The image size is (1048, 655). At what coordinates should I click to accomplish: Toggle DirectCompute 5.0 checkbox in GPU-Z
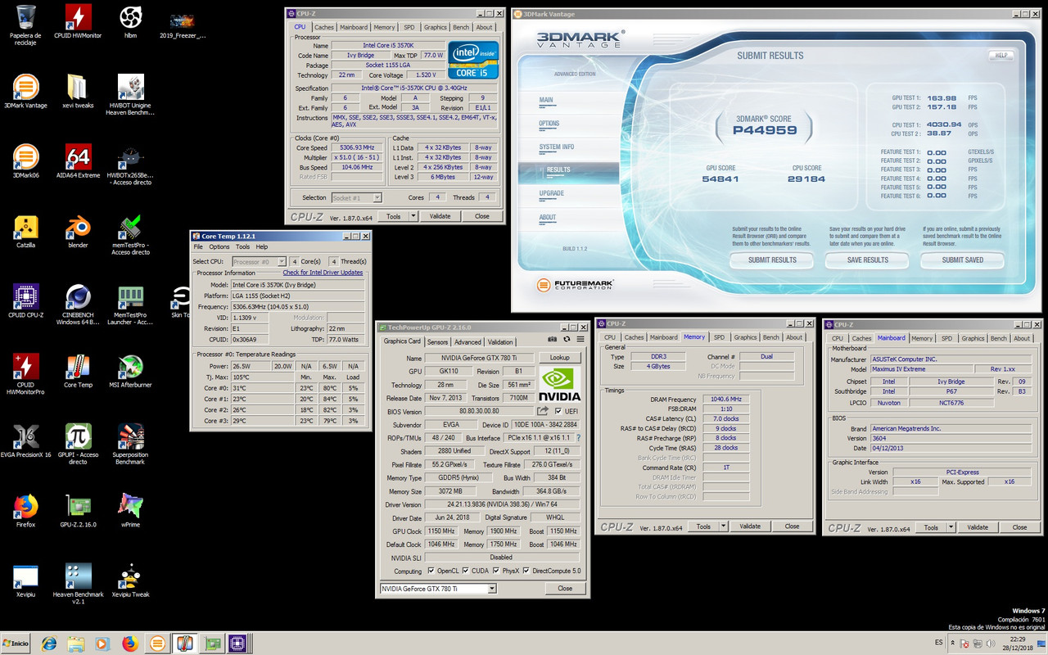coord(528,571)
